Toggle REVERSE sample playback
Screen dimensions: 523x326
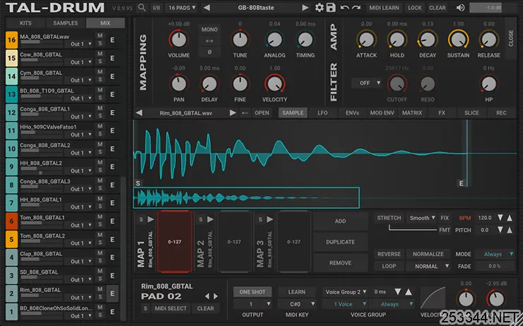click(389, 254)
